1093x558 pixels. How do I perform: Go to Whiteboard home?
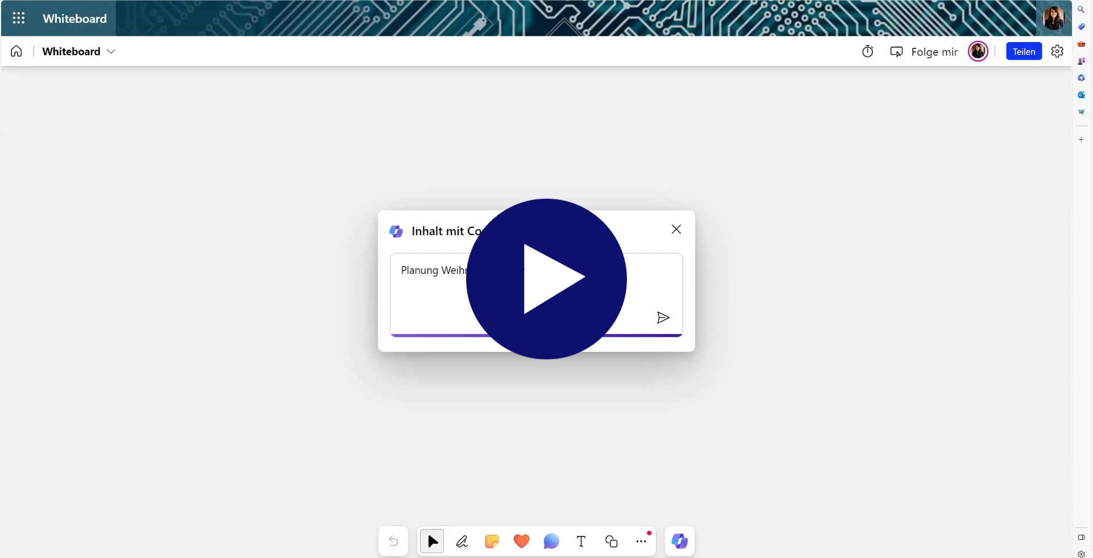coord(16,52)
